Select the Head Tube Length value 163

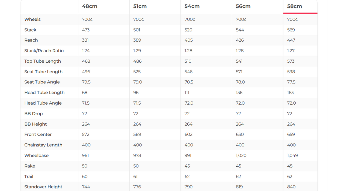pyautogui.click(x=290, y=93)
